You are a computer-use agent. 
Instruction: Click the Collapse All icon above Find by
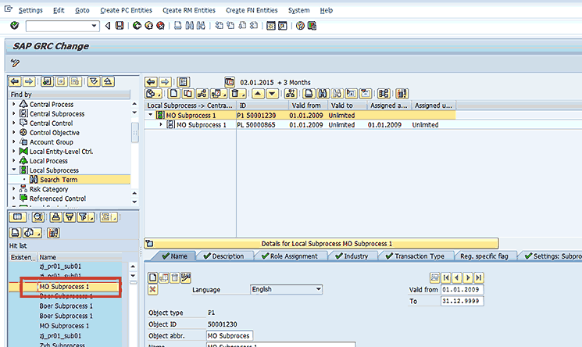[108, 81]
